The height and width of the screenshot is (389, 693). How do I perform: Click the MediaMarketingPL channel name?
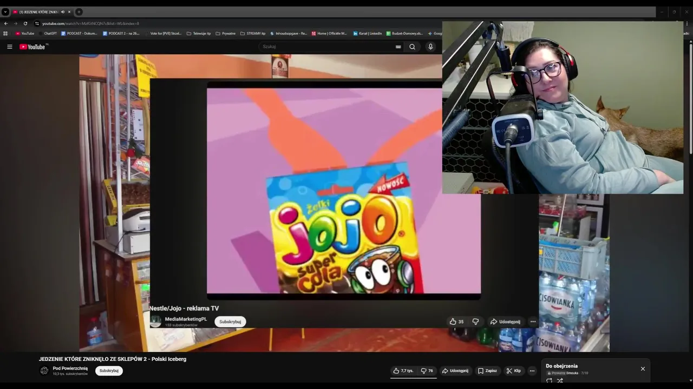click(186, 319)
